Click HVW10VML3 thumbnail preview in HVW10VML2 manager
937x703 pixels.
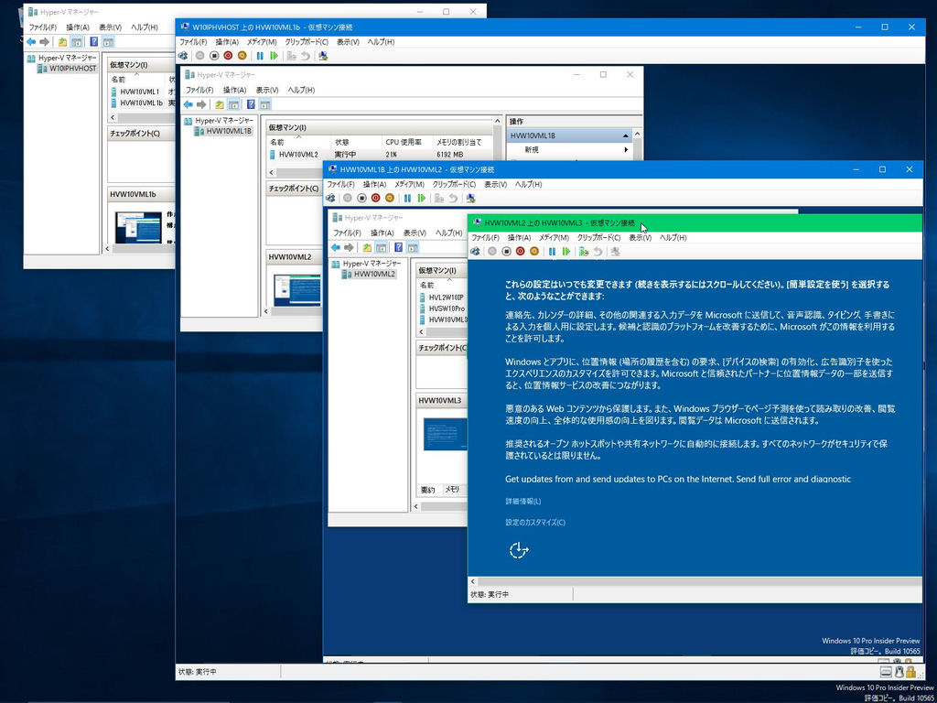[446, 434]
